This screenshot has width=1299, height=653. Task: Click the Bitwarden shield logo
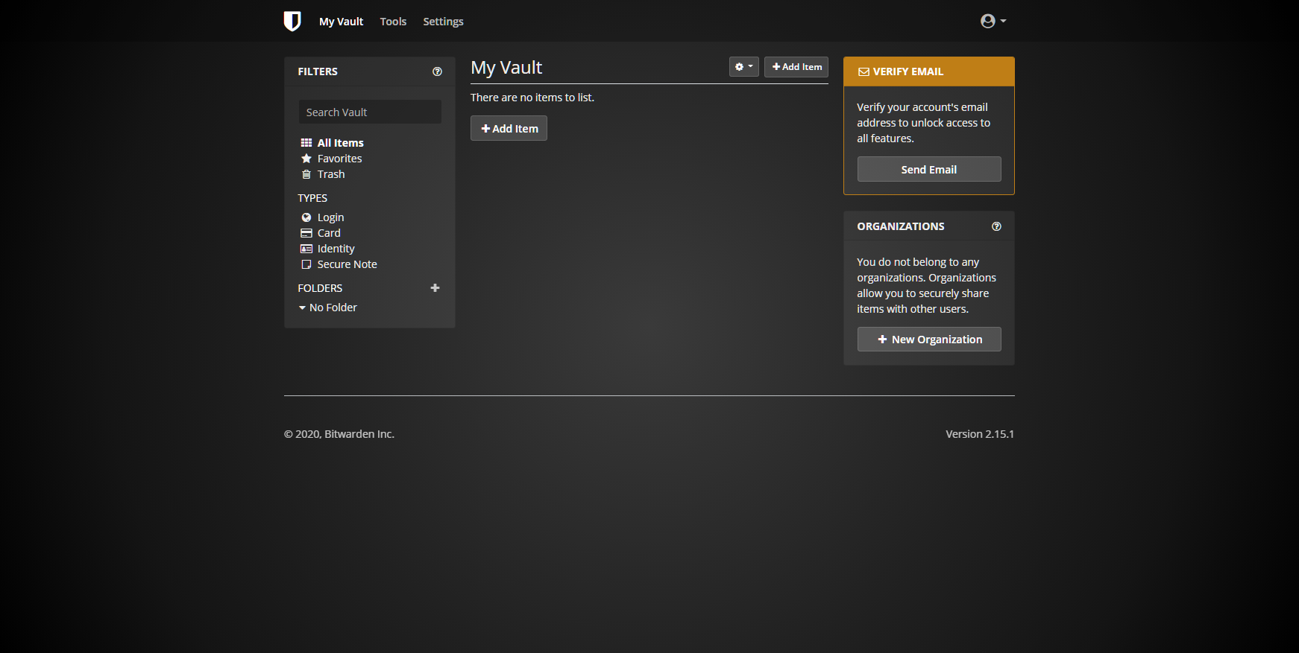tap(292, 21)
